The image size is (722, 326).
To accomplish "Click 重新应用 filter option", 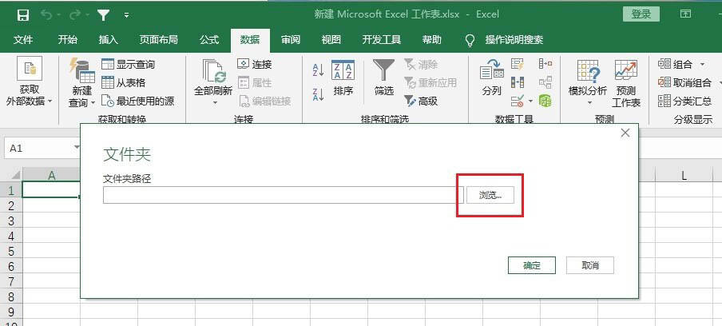I will point(430,83).
